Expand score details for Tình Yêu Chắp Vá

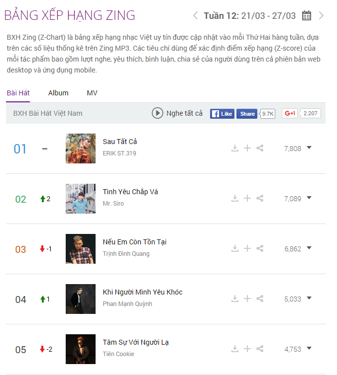pyautogui.click(x=309, y=198)
